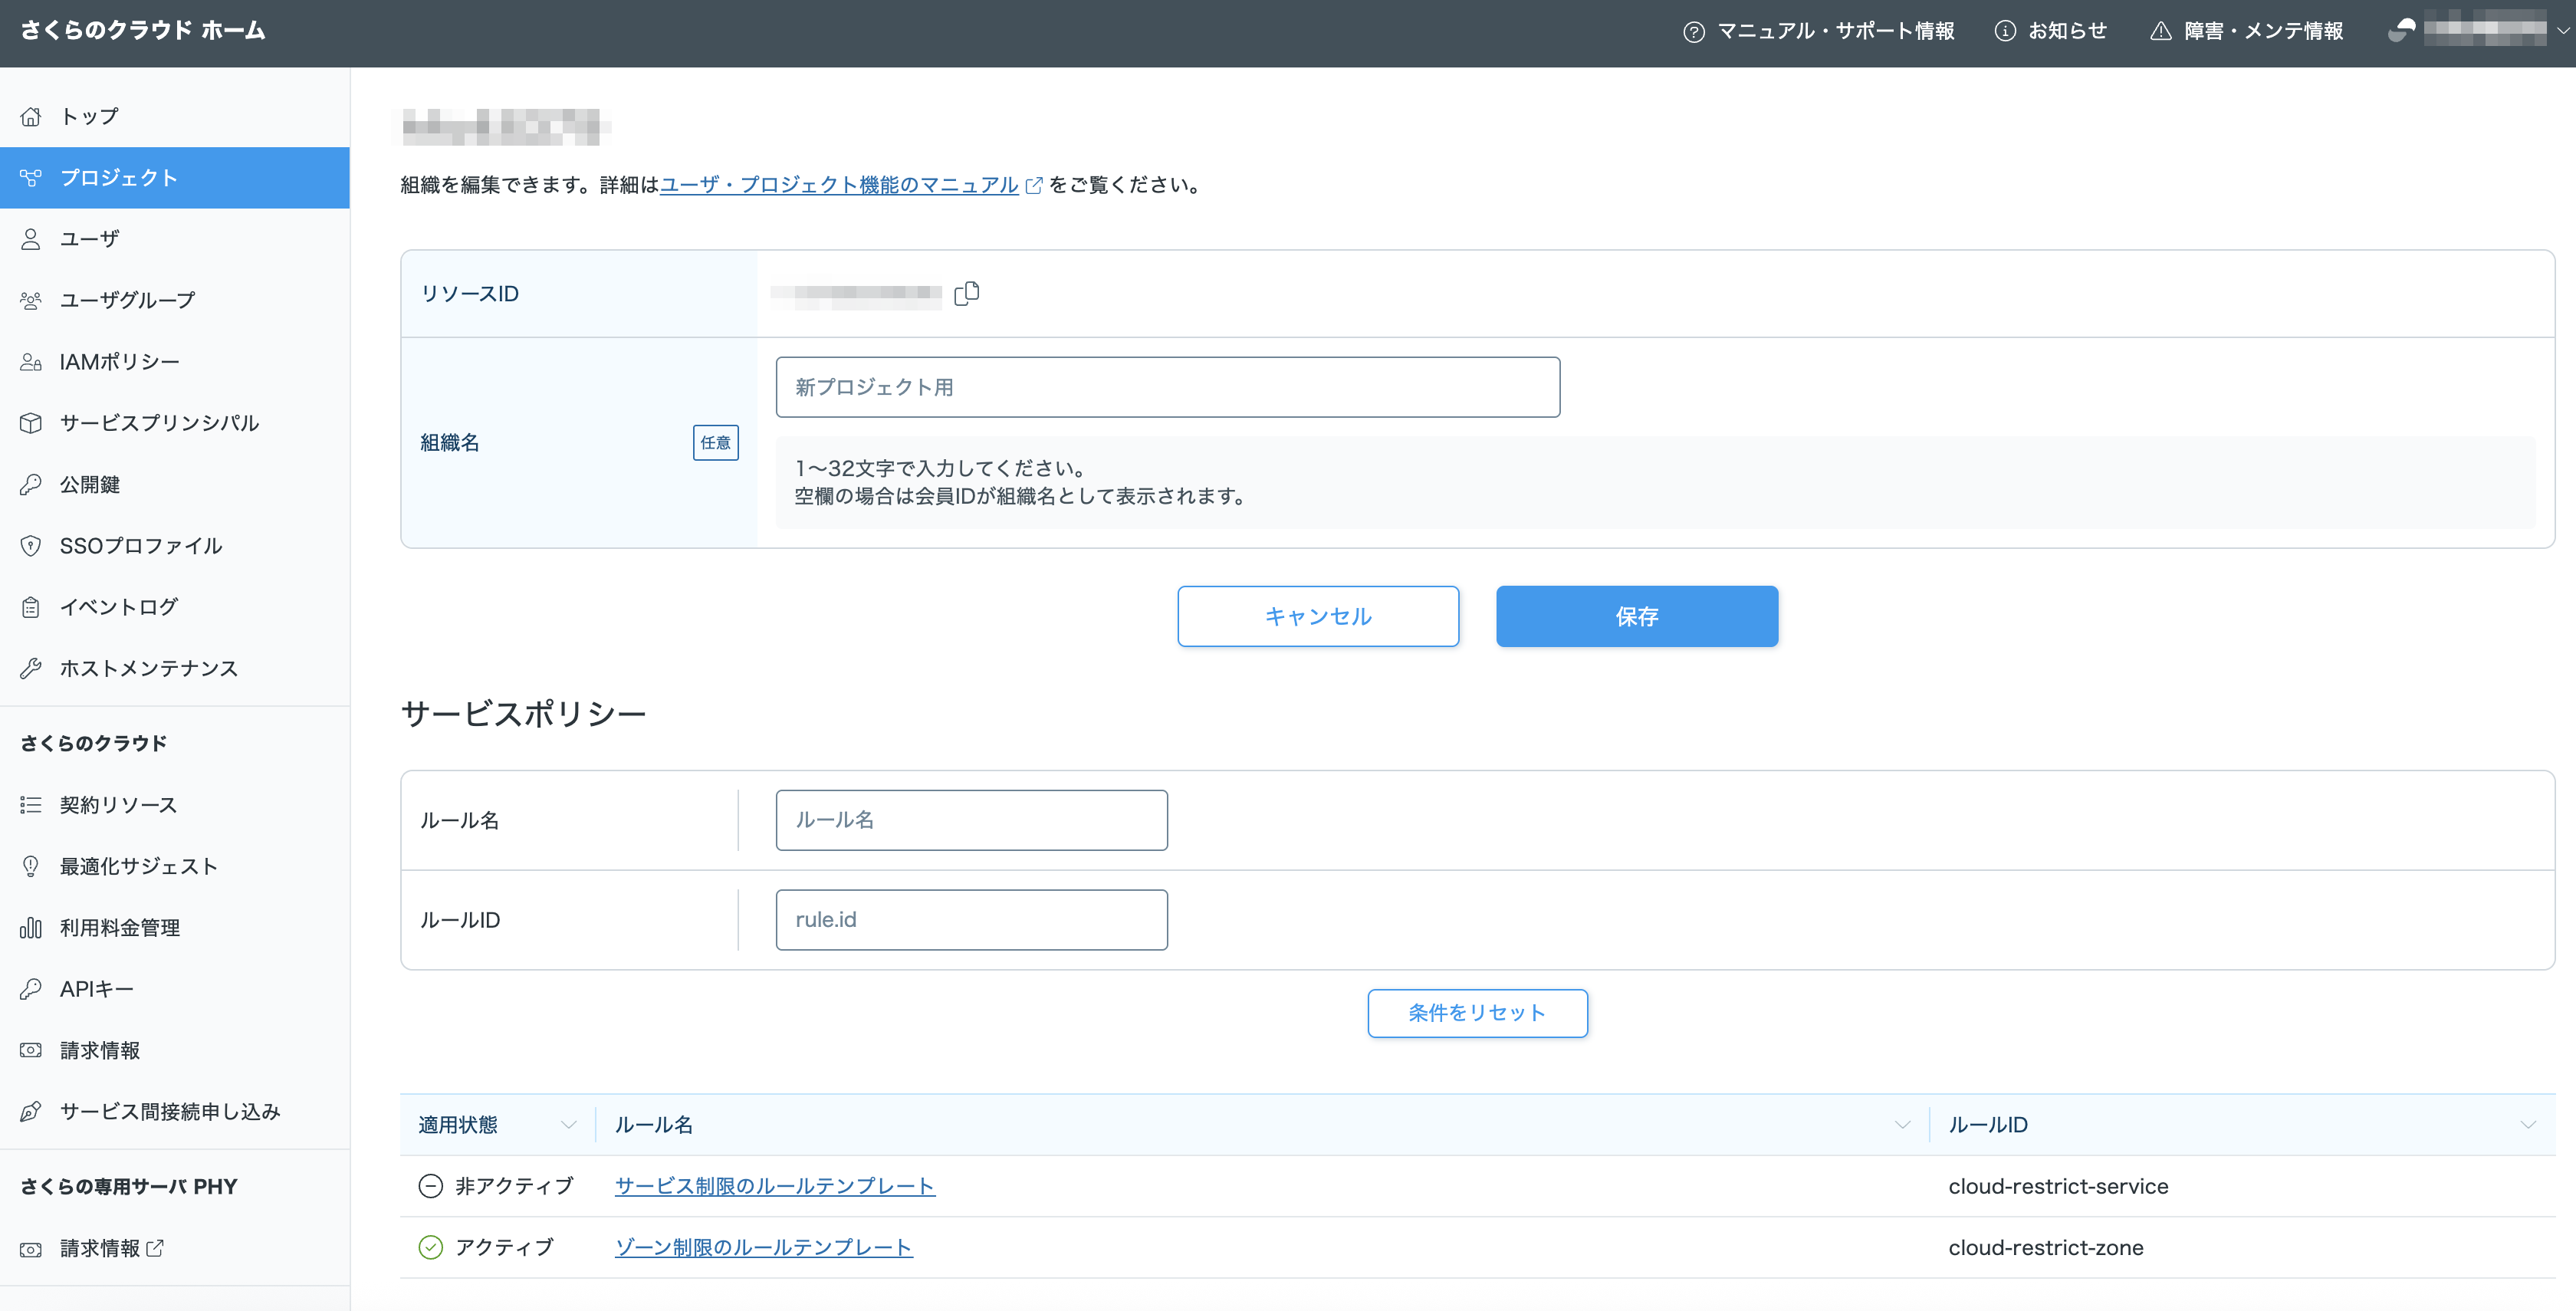Click the key icon beside 公開鍵
The height and width of the screenshot is (1311, 2576).
click(x=31, y=485)
